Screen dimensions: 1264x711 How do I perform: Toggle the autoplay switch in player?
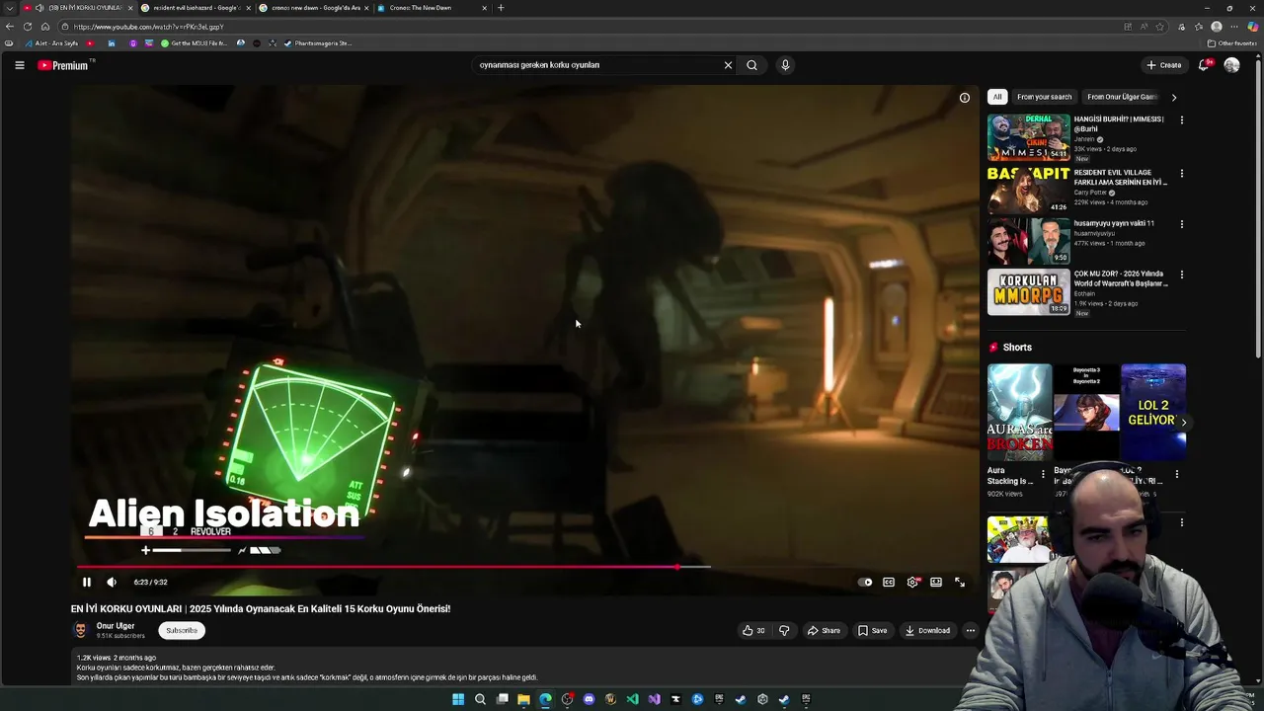pos(865,583)
